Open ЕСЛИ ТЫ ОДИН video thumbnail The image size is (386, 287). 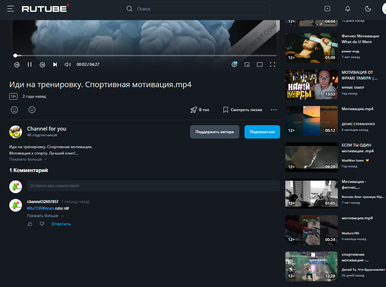point(311,157)
